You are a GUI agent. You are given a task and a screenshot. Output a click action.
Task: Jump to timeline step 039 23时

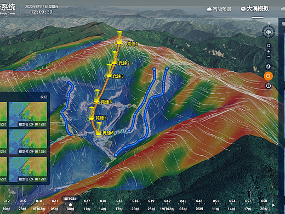[x=151, y=205]
